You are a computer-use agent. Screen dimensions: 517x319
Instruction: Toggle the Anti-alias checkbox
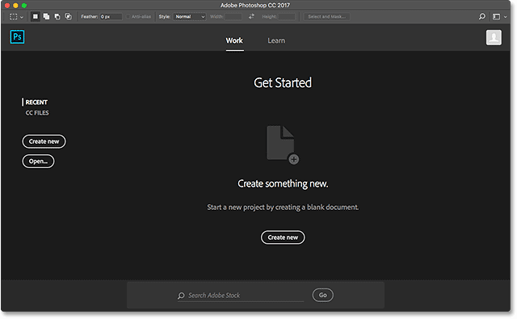click(x=128, y=16)
